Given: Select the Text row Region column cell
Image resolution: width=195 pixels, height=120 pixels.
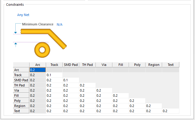Looking at the screenshot, I should [154, 111].
